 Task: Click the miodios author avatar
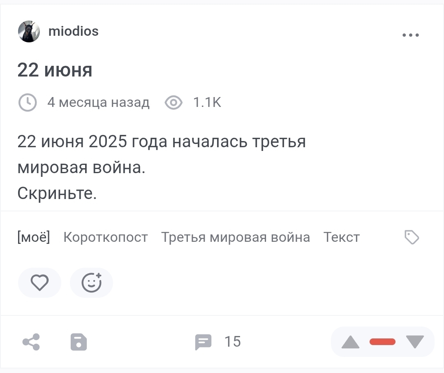[29, 32]
